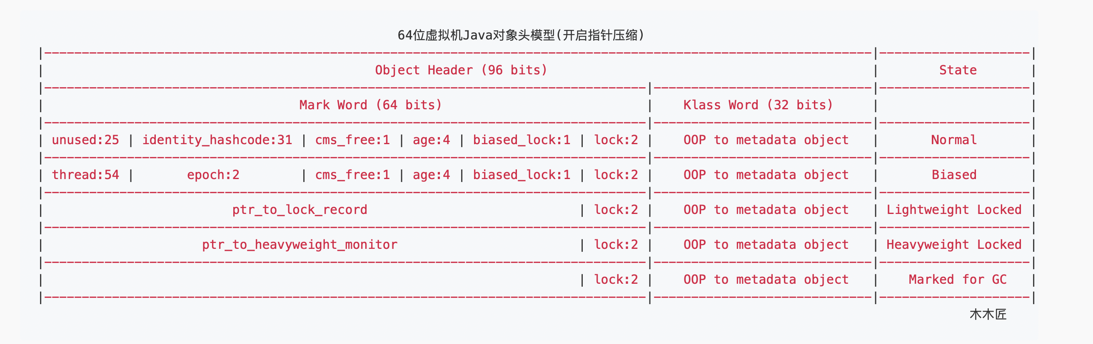Click age:4 in the Biased row
This screenshot has width=1093, height=344.
(431, 175)
